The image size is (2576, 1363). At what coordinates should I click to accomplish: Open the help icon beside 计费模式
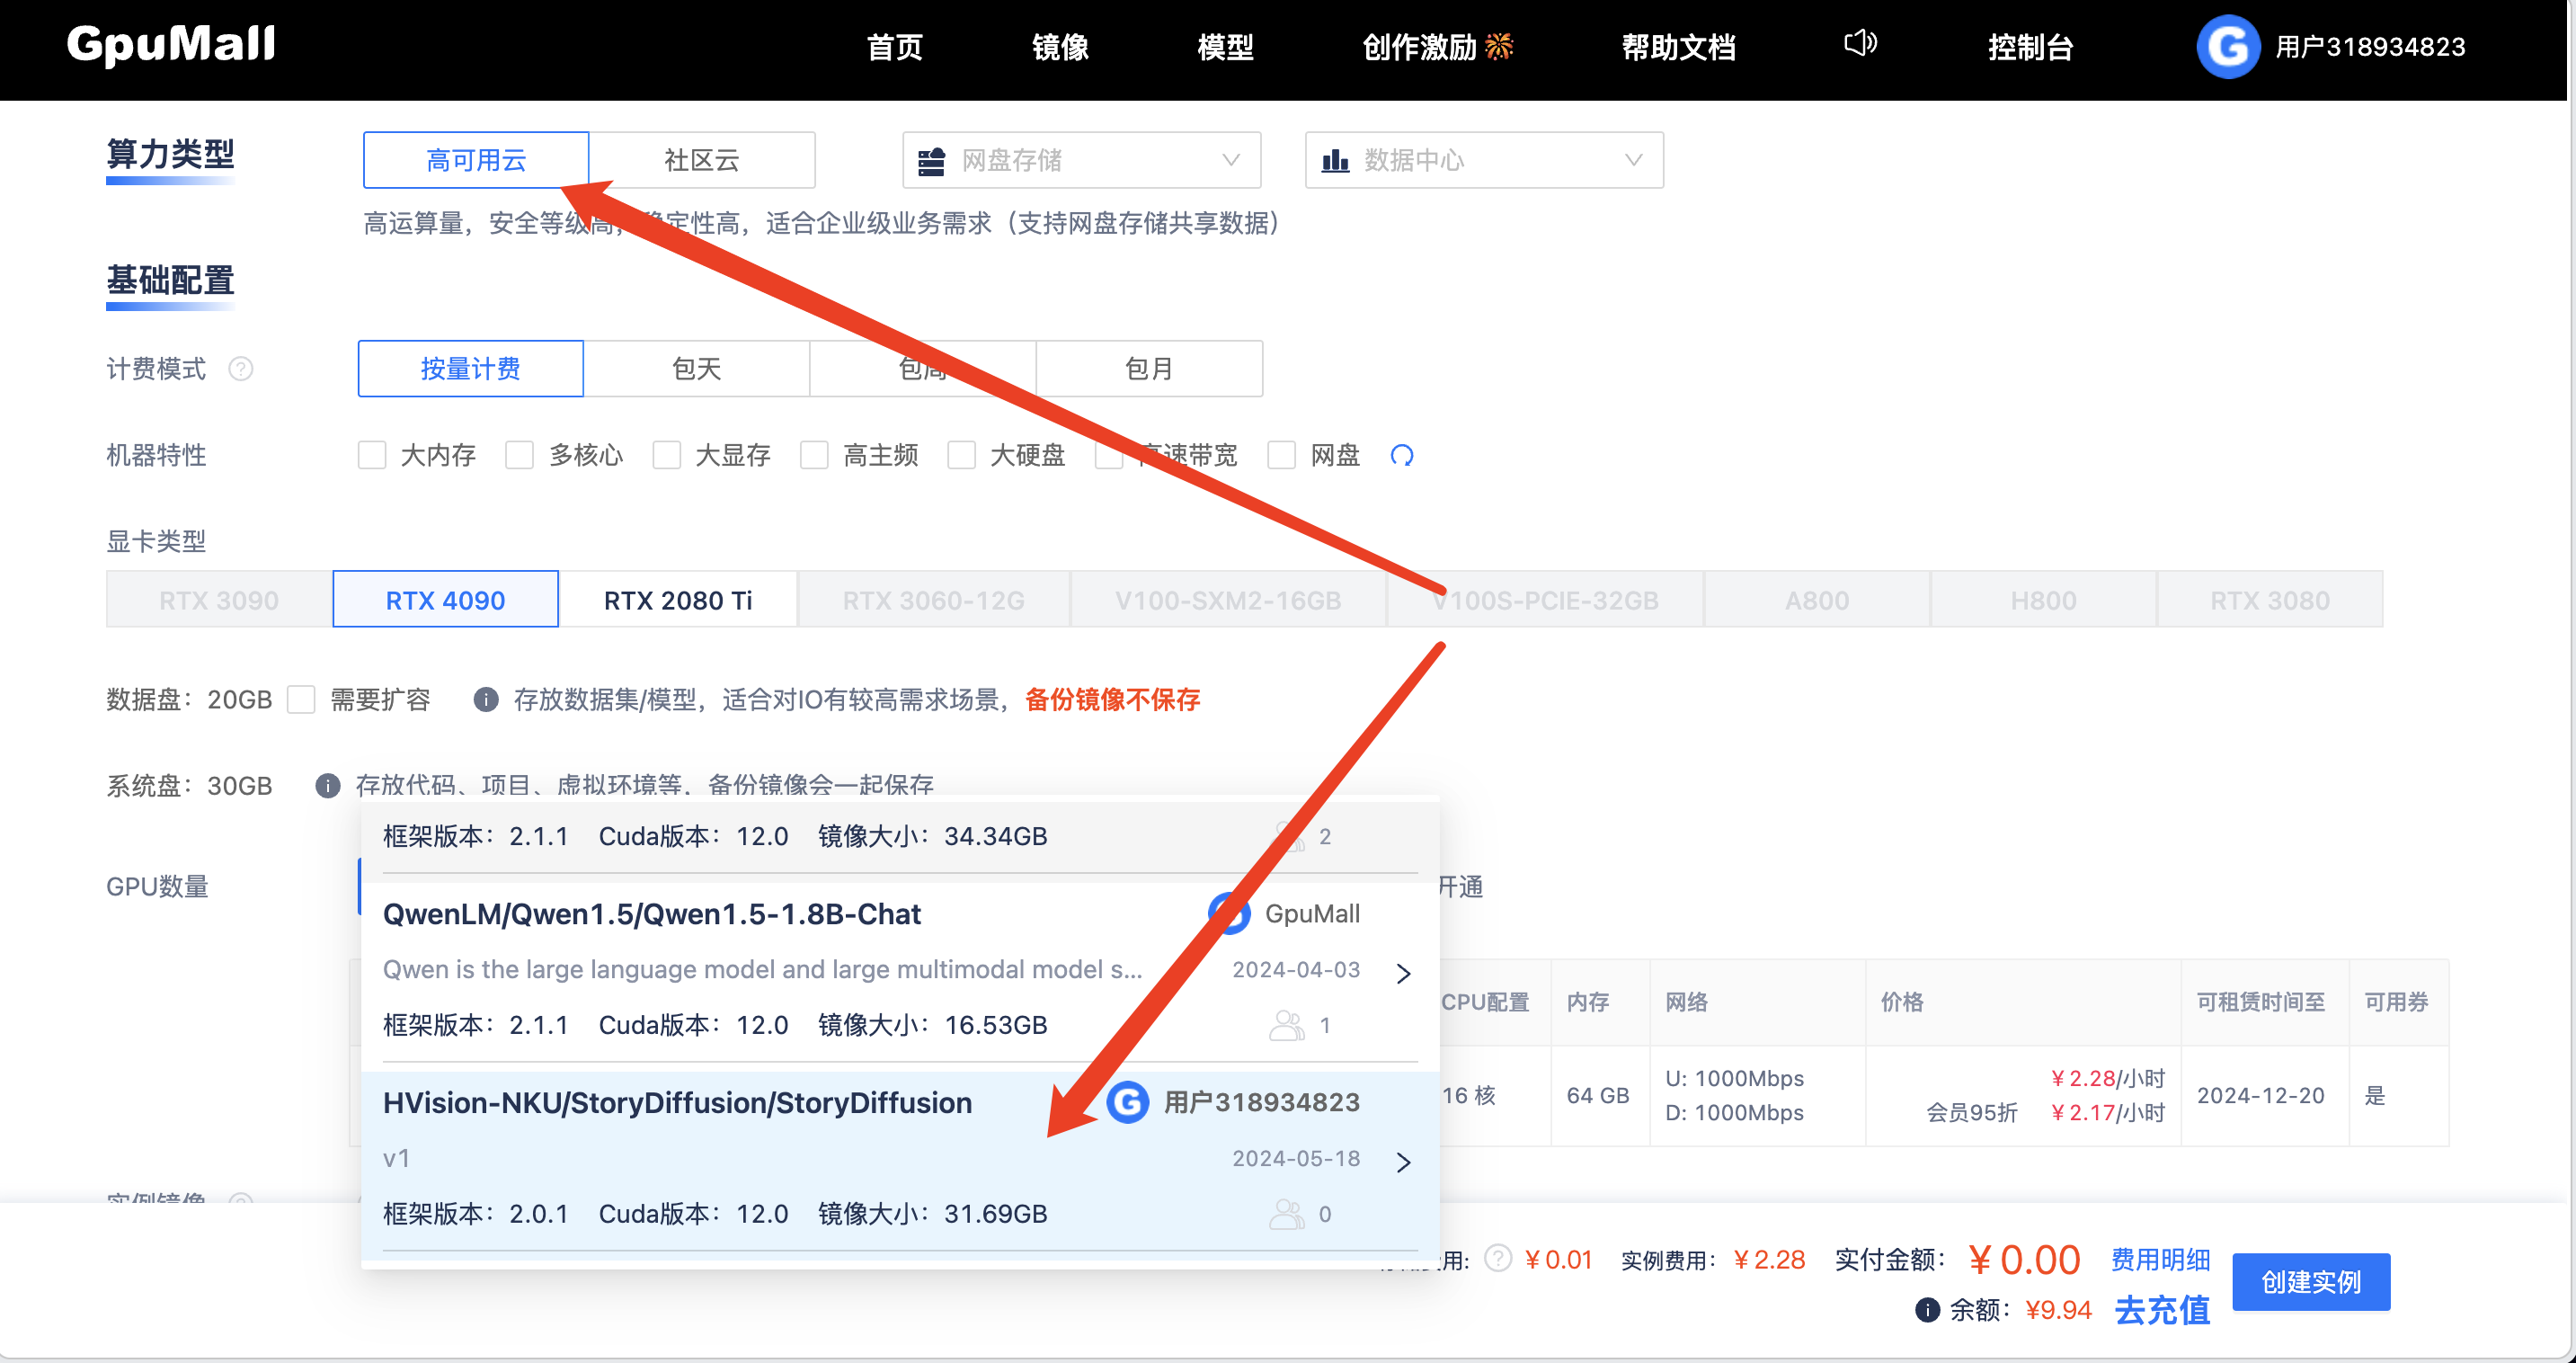241,369
